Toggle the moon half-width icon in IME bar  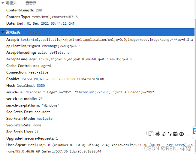(x=164, y=134)
